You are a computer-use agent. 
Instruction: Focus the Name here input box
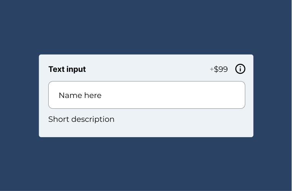pos(146,95)
